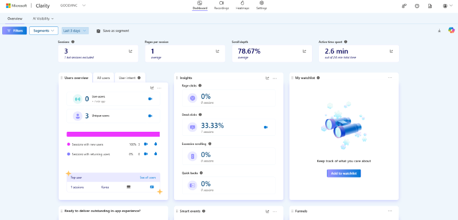Viewport: 458px width, 220px height.
Task: Open the documentation page icon in header
Action: point(430,6)
